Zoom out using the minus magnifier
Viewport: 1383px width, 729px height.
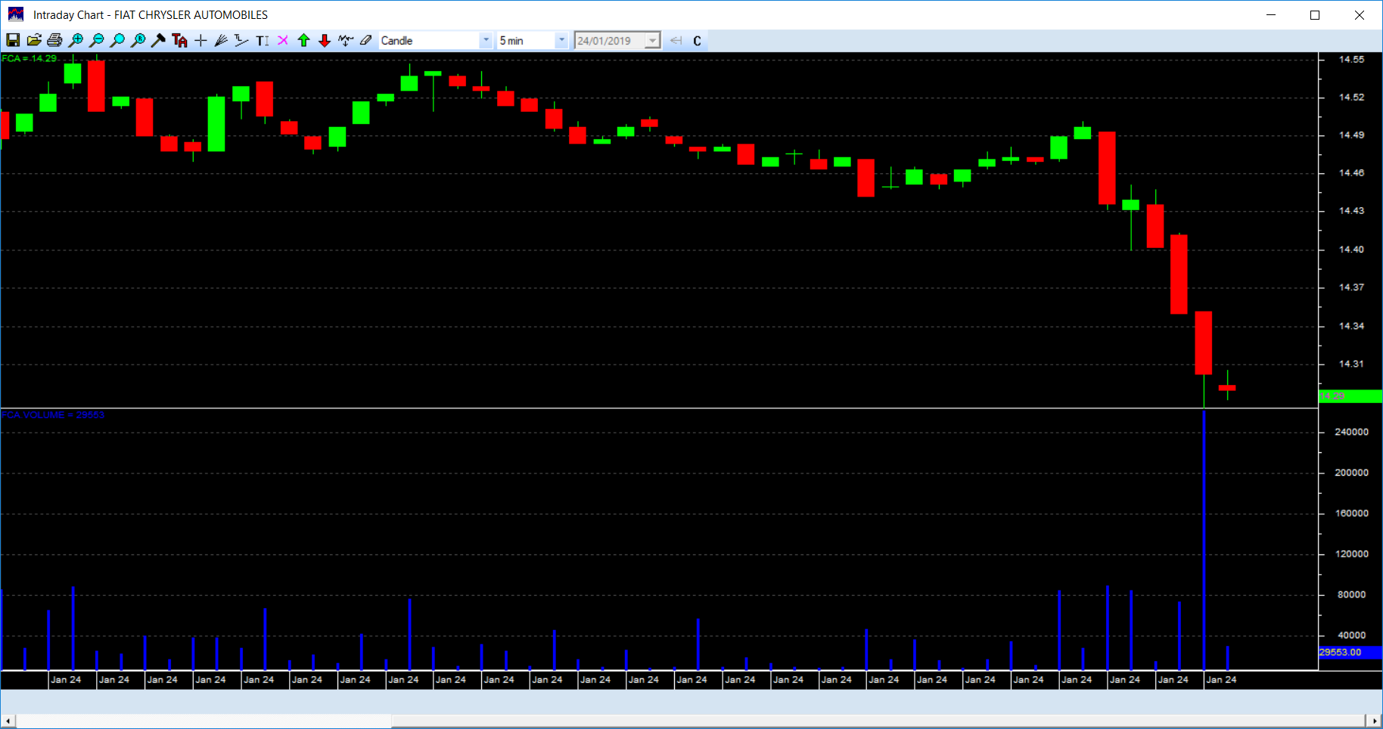[96, 40]
